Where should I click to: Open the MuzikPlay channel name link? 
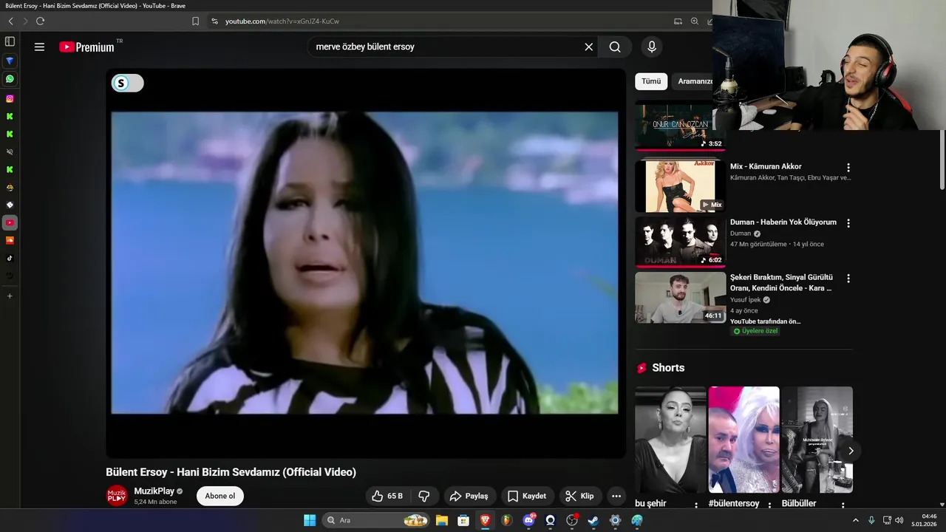154,491
